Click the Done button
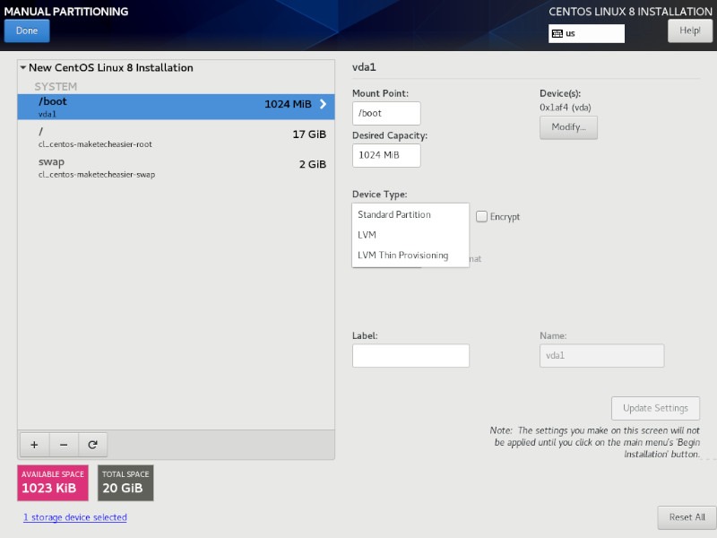 26,30
